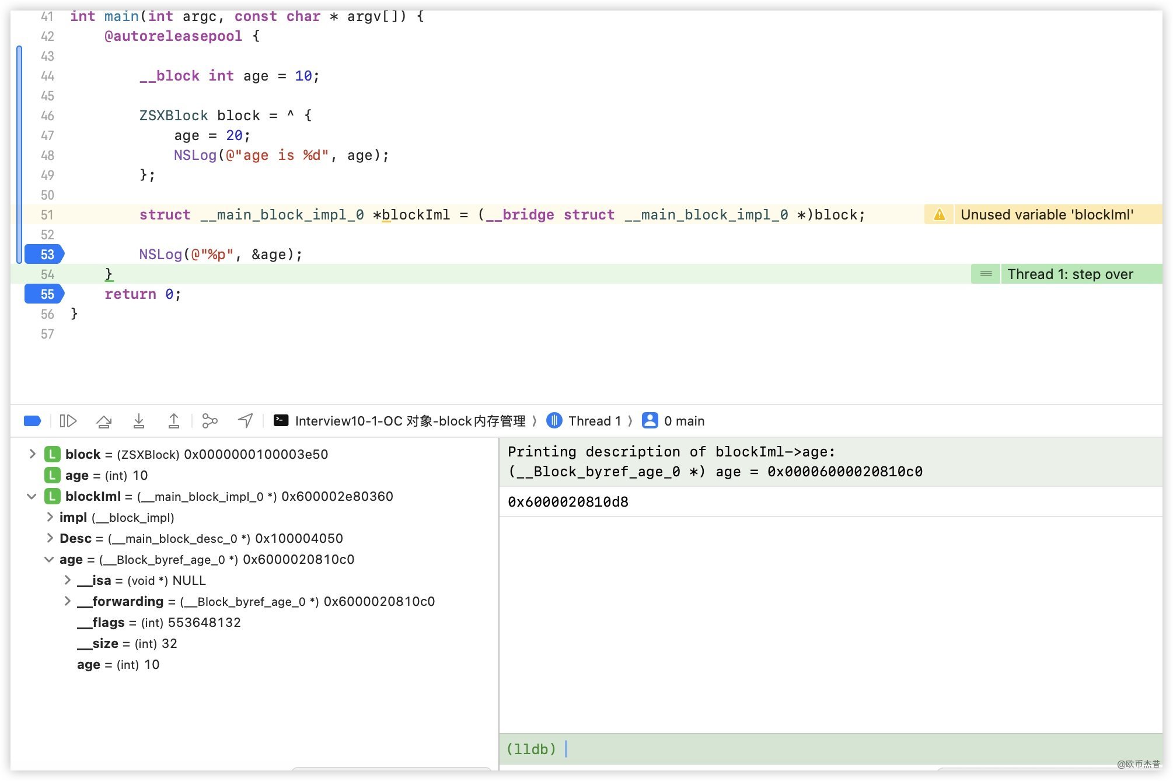This screenshot has width=1173, height=781.
Task: Click the step-over thread indicator icon on line 54
Action: (986, 274)
